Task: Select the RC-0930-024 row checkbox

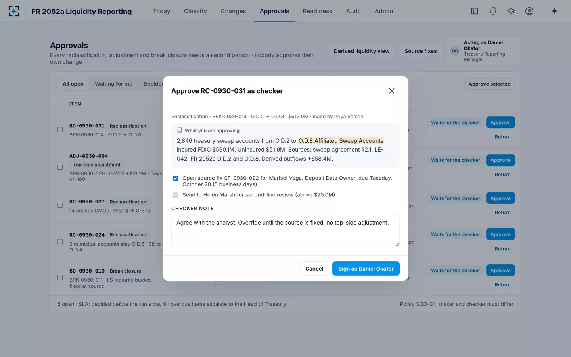Action: pos(60,242)
